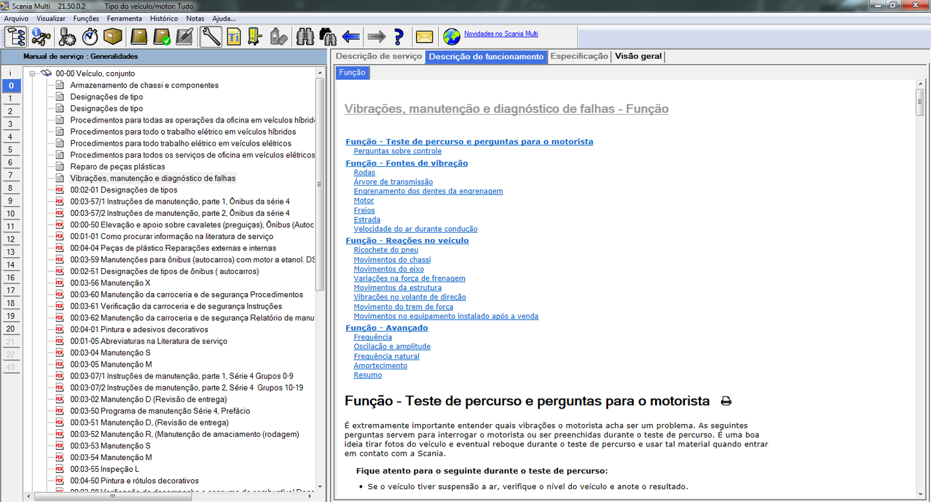This screenshot has width=931, height=502.
Task: Click the yellow envelope message icon
Action: (x=424, y=37)
